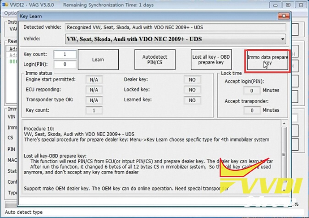Click the 'Procedure 10:' text line
The width and height of the screenshot is (309, 218).
pos(39,129)
